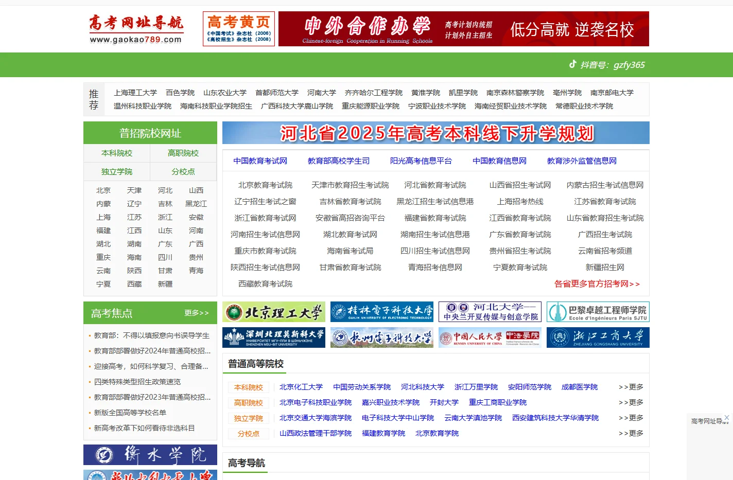Open 河北大学中央兰开夏 banner
The height and width of the screenshot is (480, 733).
(490, 312)
